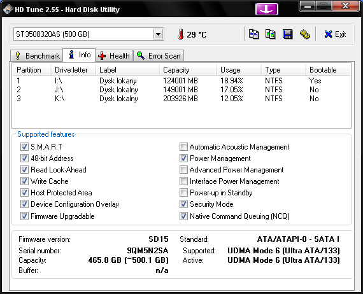Select the Info tab
Viewport: 363px width, 294px height.
coord(79,55)
